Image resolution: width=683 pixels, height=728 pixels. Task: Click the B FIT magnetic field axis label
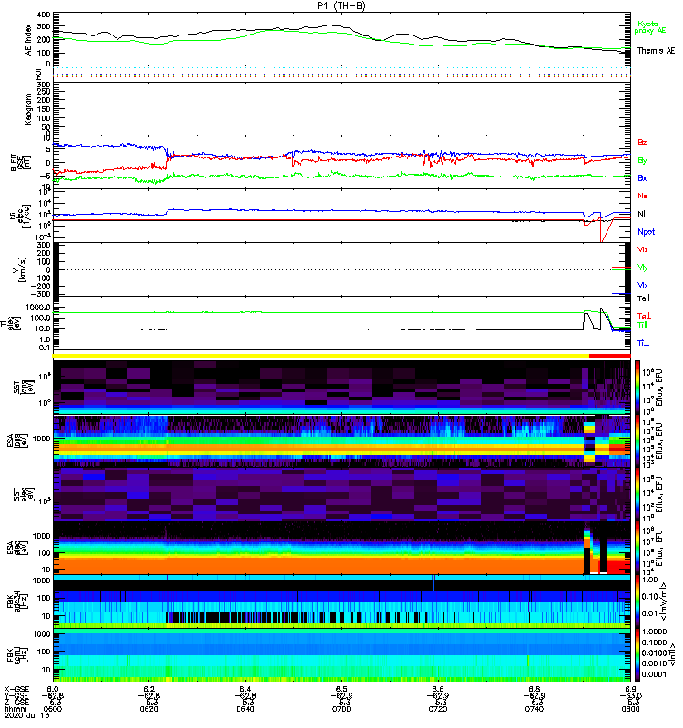tap(20, 163)
